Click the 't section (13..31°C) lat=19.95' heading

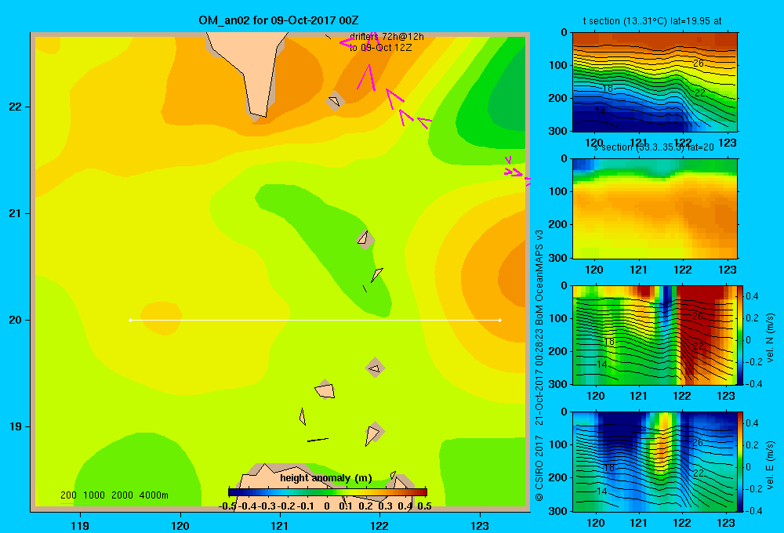point(652,21)
